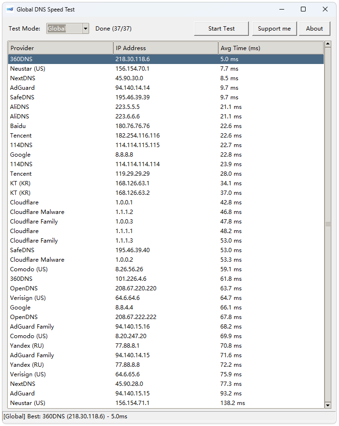Image resolution: width=339 pixels, height=426 pixels.
Task: Click the Support me button
Action: coord(274,29)
